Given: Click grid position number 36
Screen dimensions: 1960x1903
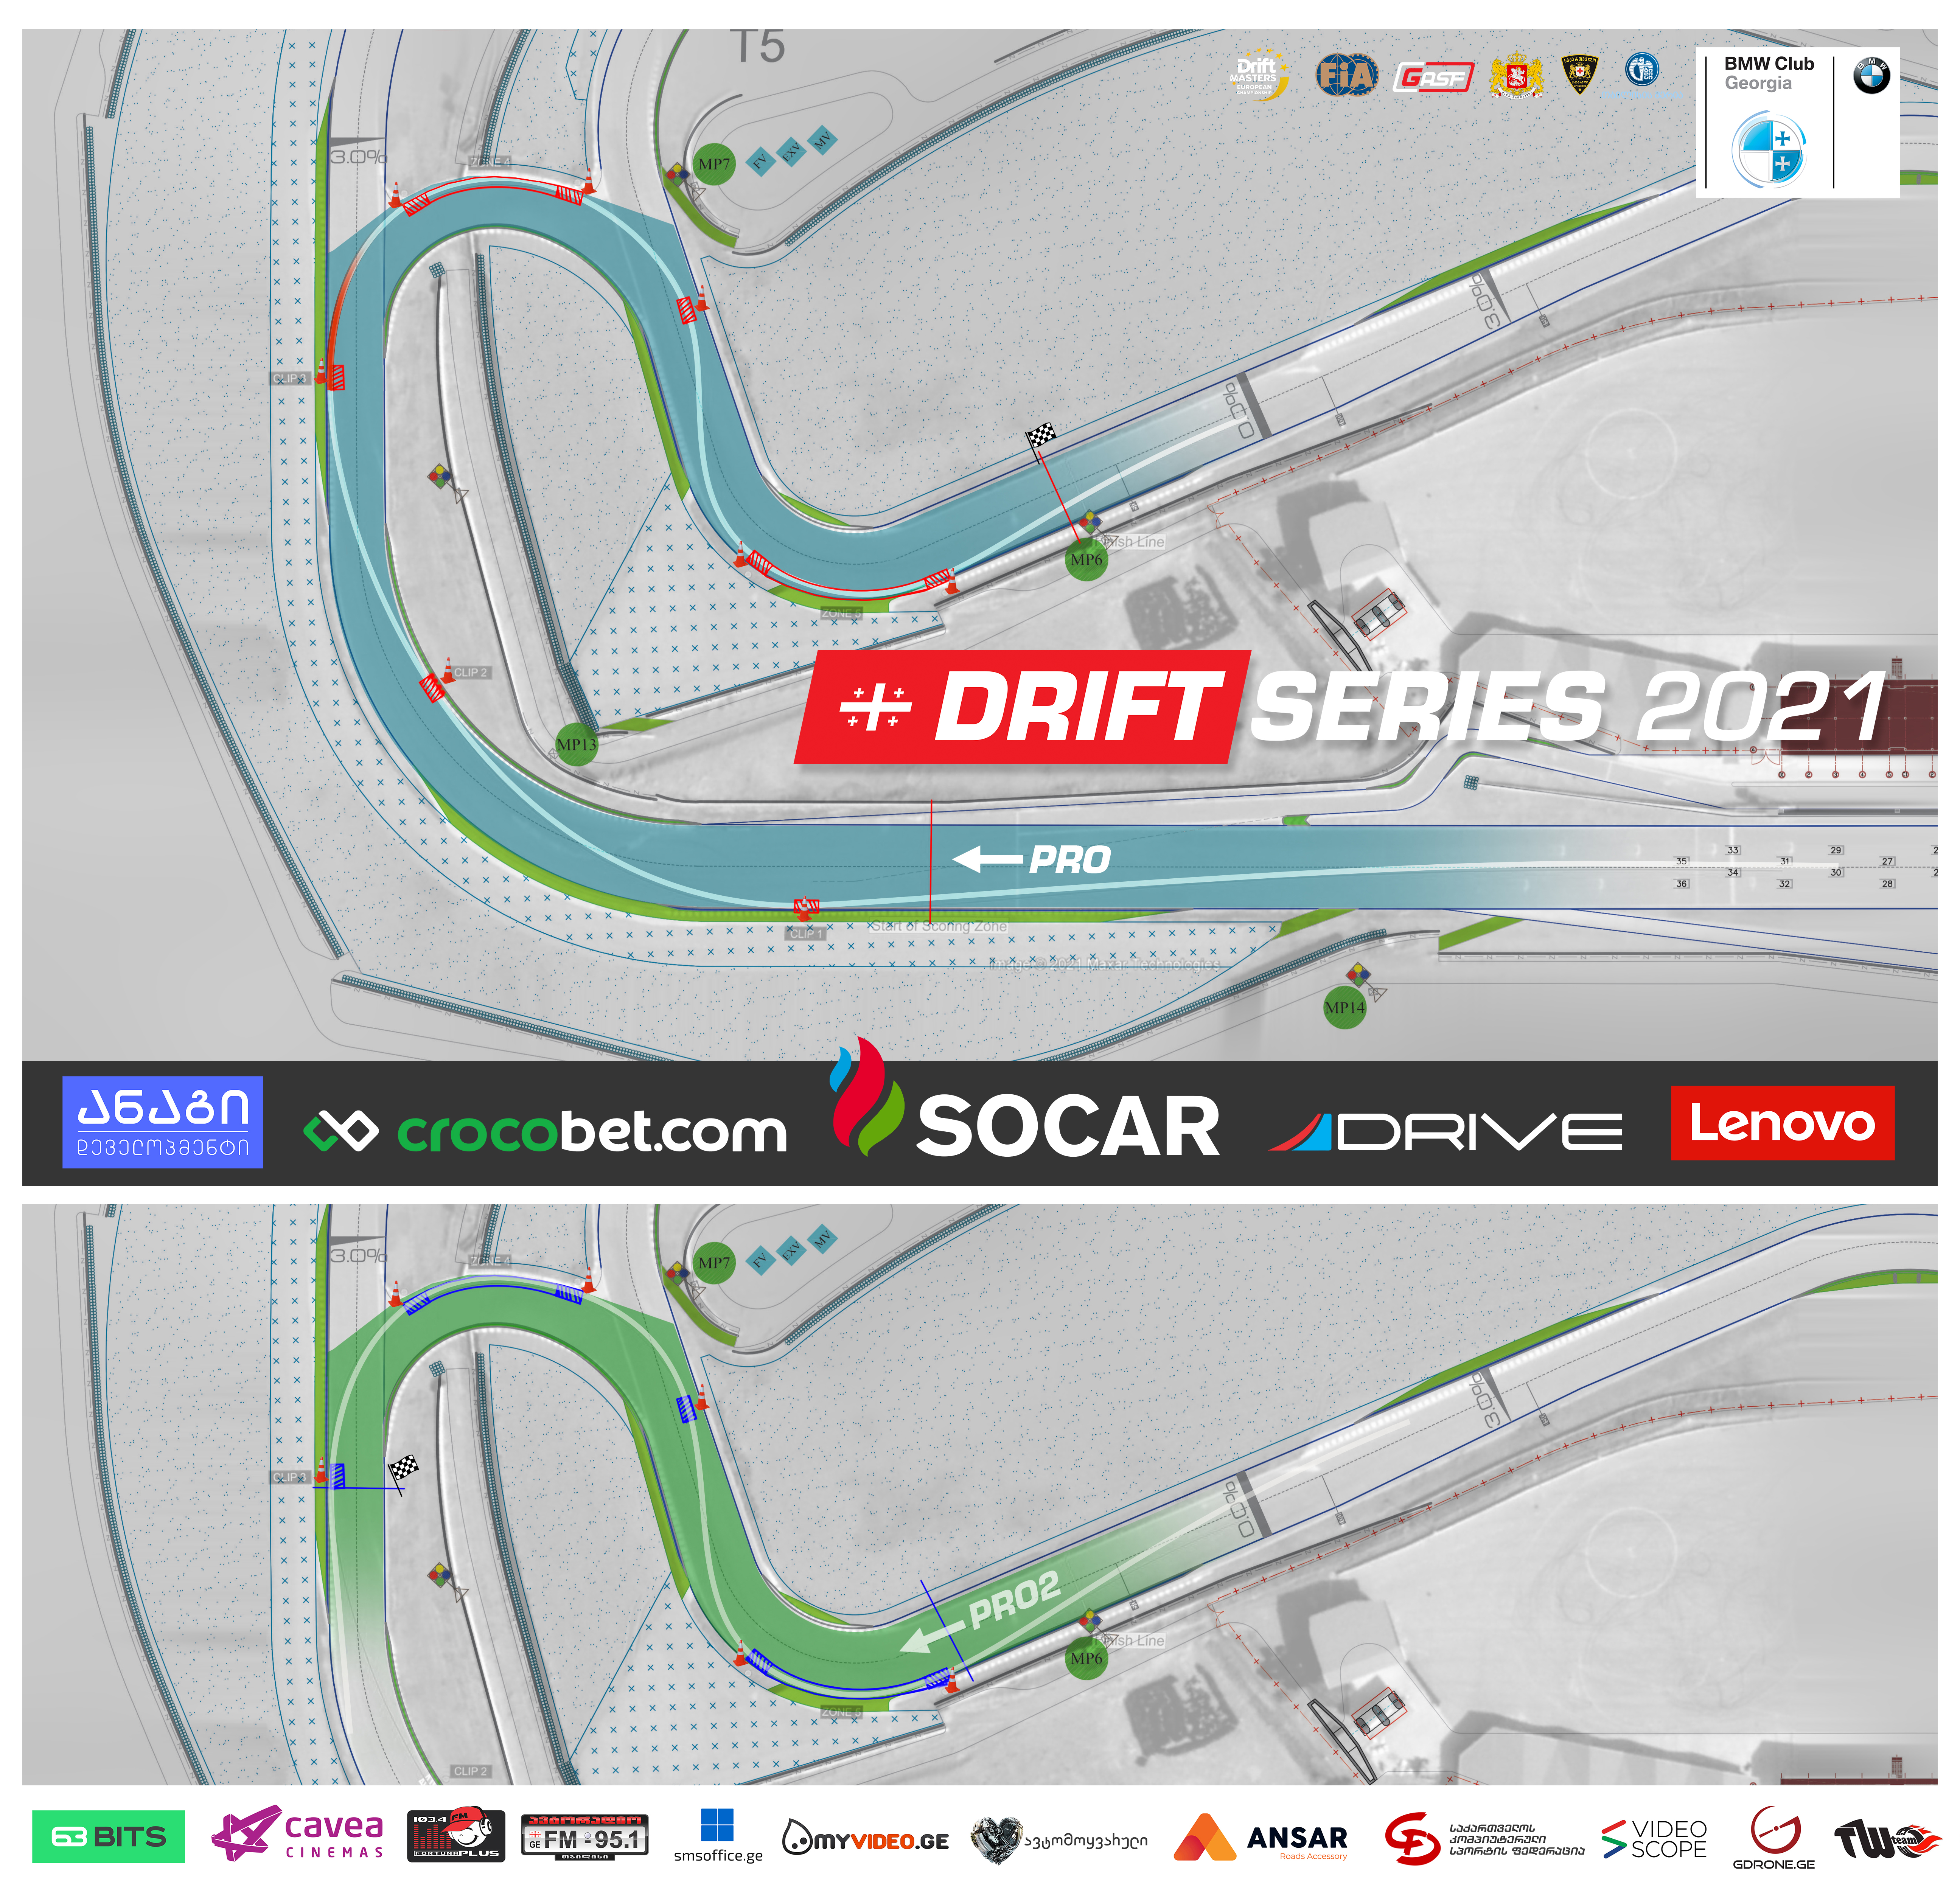Looking at the screenshot, I should (x=1682, y=884).
